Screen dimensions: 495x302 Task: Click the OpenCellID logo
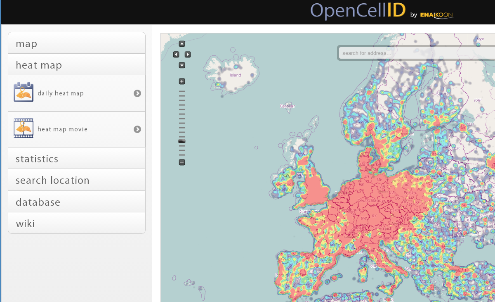click(358, 11)
